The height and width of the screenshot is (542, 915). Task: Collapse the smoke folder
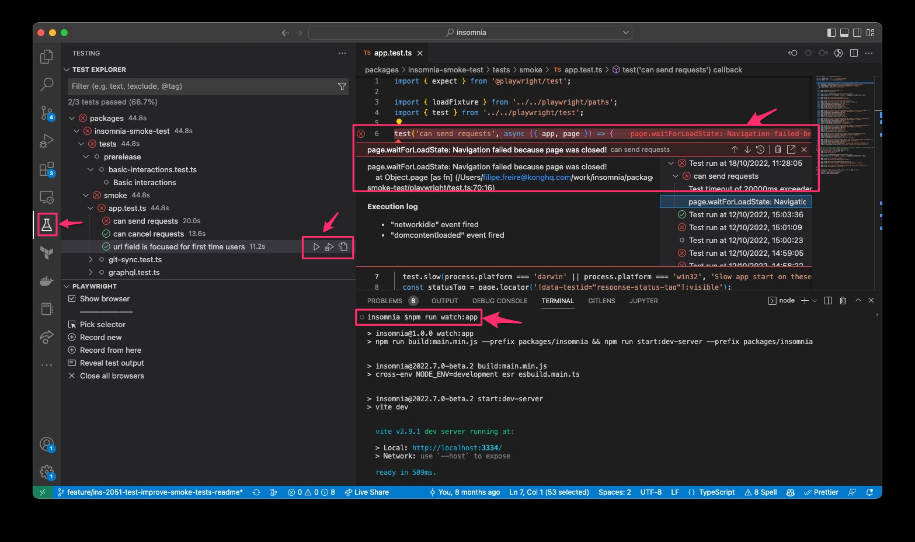point(86,195)
